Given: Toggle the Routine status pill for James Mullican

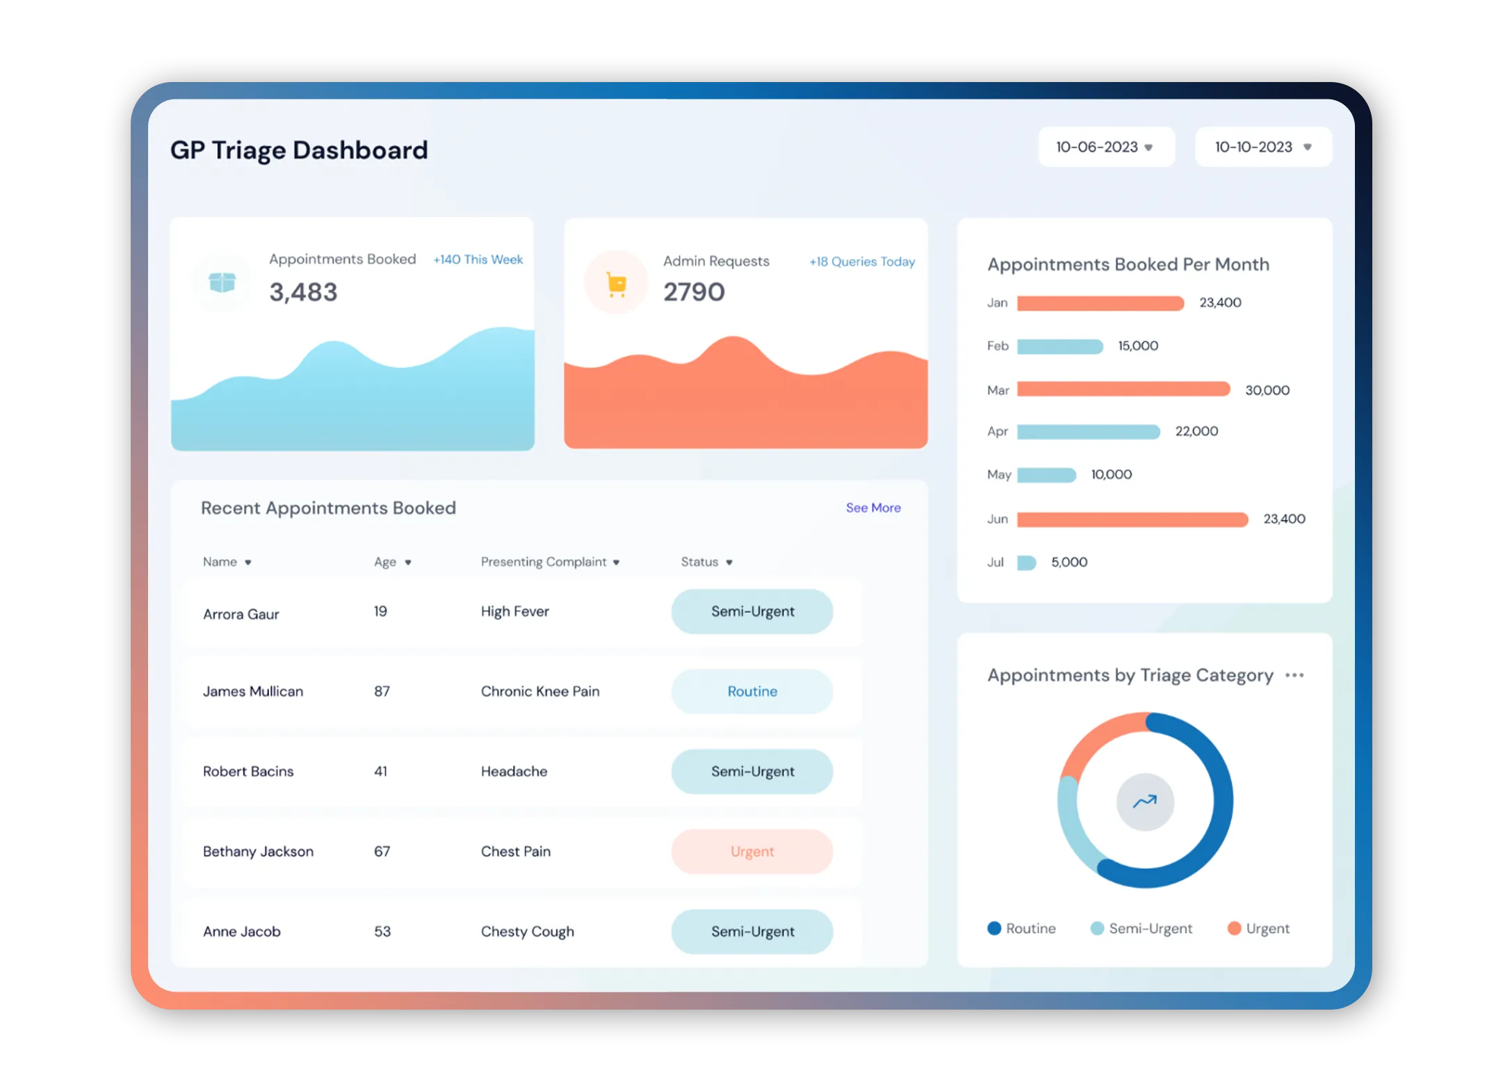Looking at the screenshot, I should pyautogui.click(x=751, y=691).
